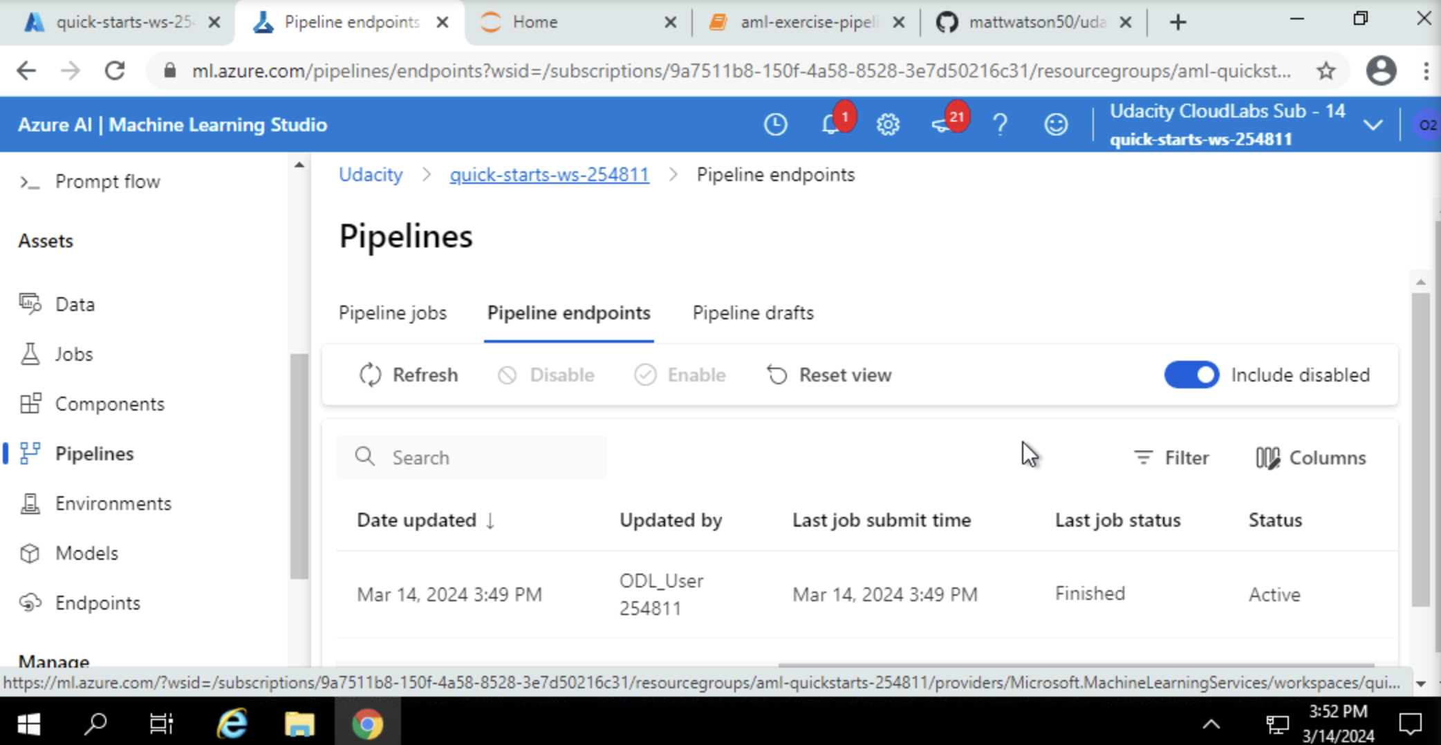Open the recent activity clock icon
The image size is (1441, 745).
coord(776,124)
